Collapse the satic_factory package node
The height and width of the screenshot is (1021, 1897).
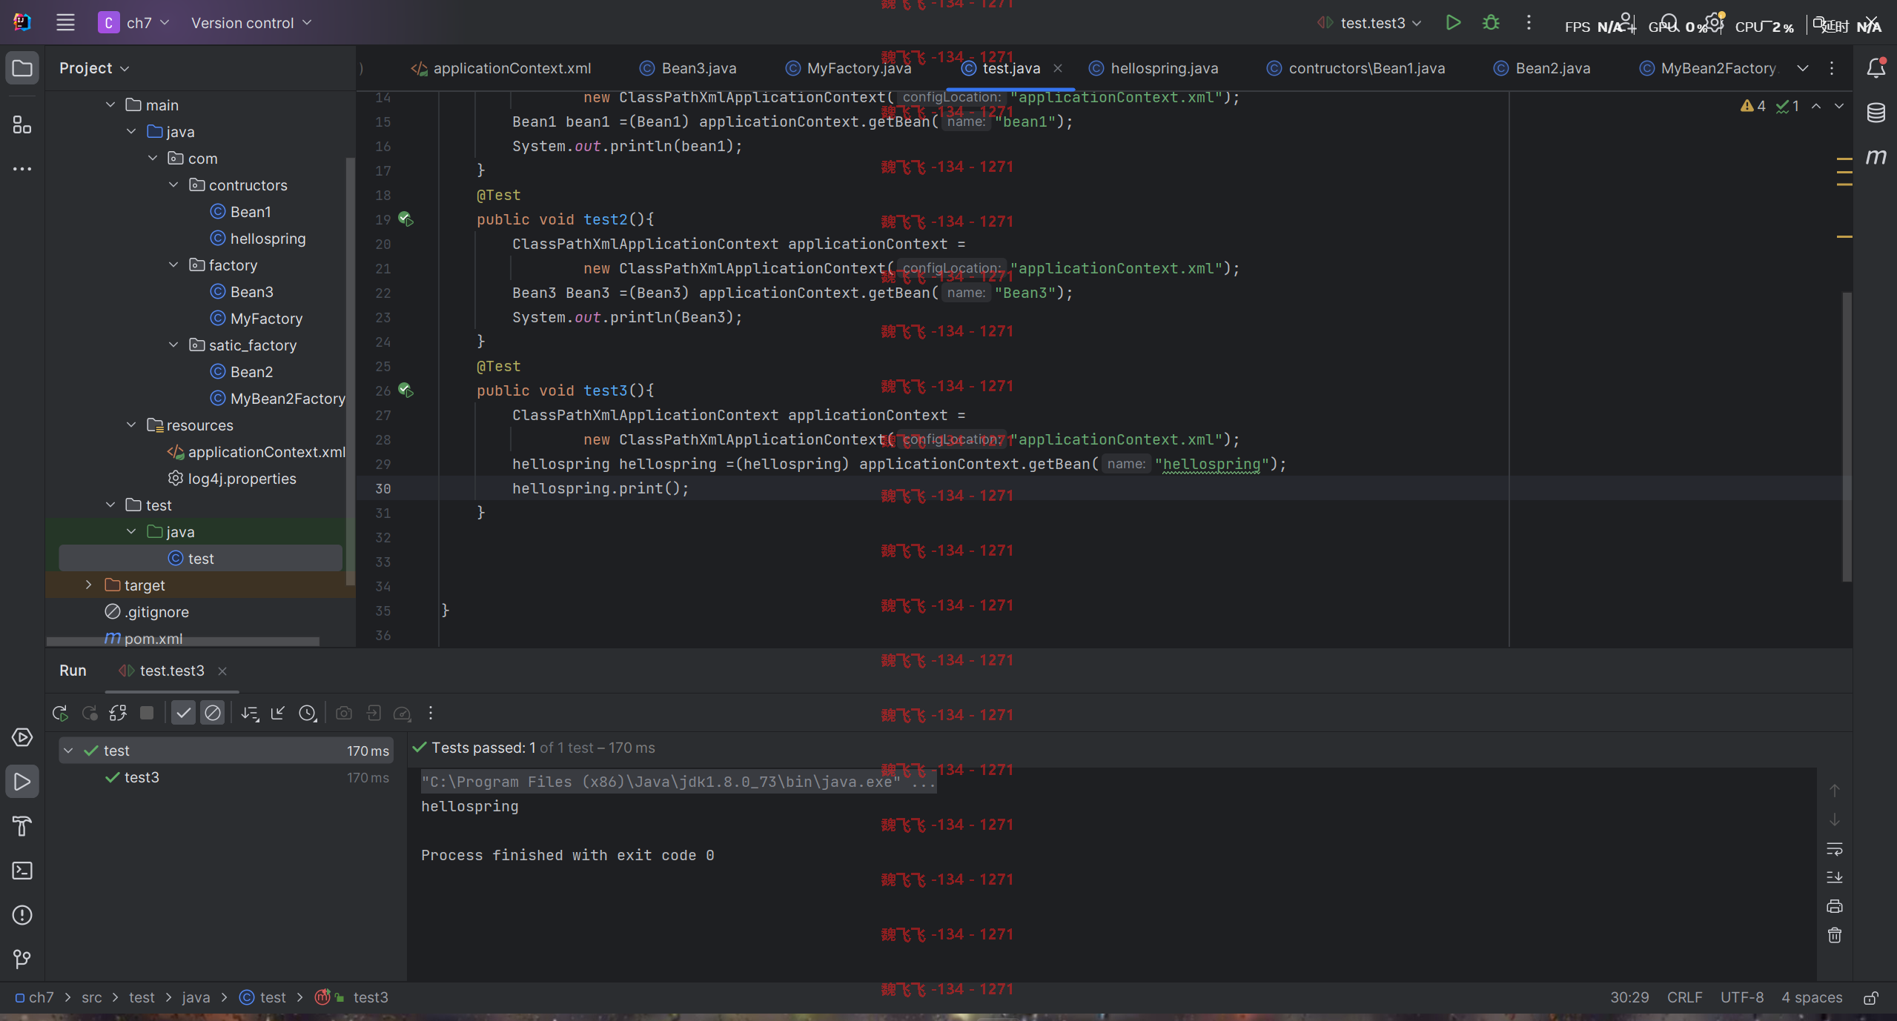click(173, 345)
